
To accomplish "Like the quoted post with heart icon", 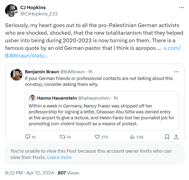I will [97, 137].
